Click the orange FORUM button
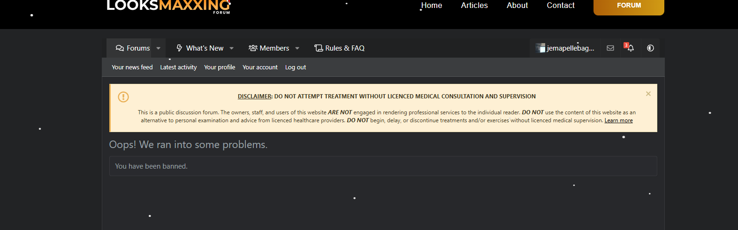Viewport: 738px width, 230px height. (x=628, y=6)
